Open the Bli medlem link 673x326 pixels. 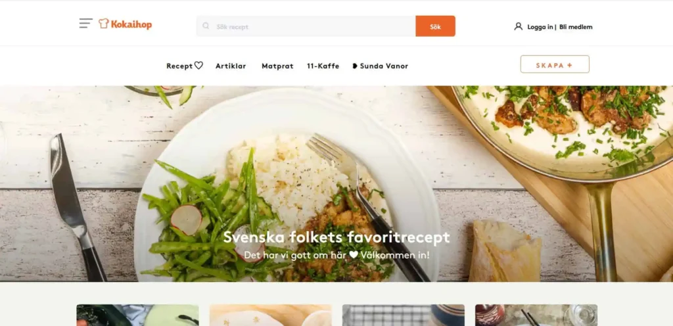[x=576, y=26]
